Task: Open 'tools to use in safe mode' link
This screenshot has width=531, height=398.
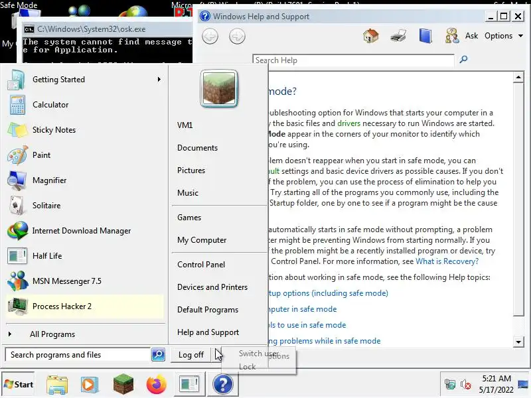Action: 307,325
